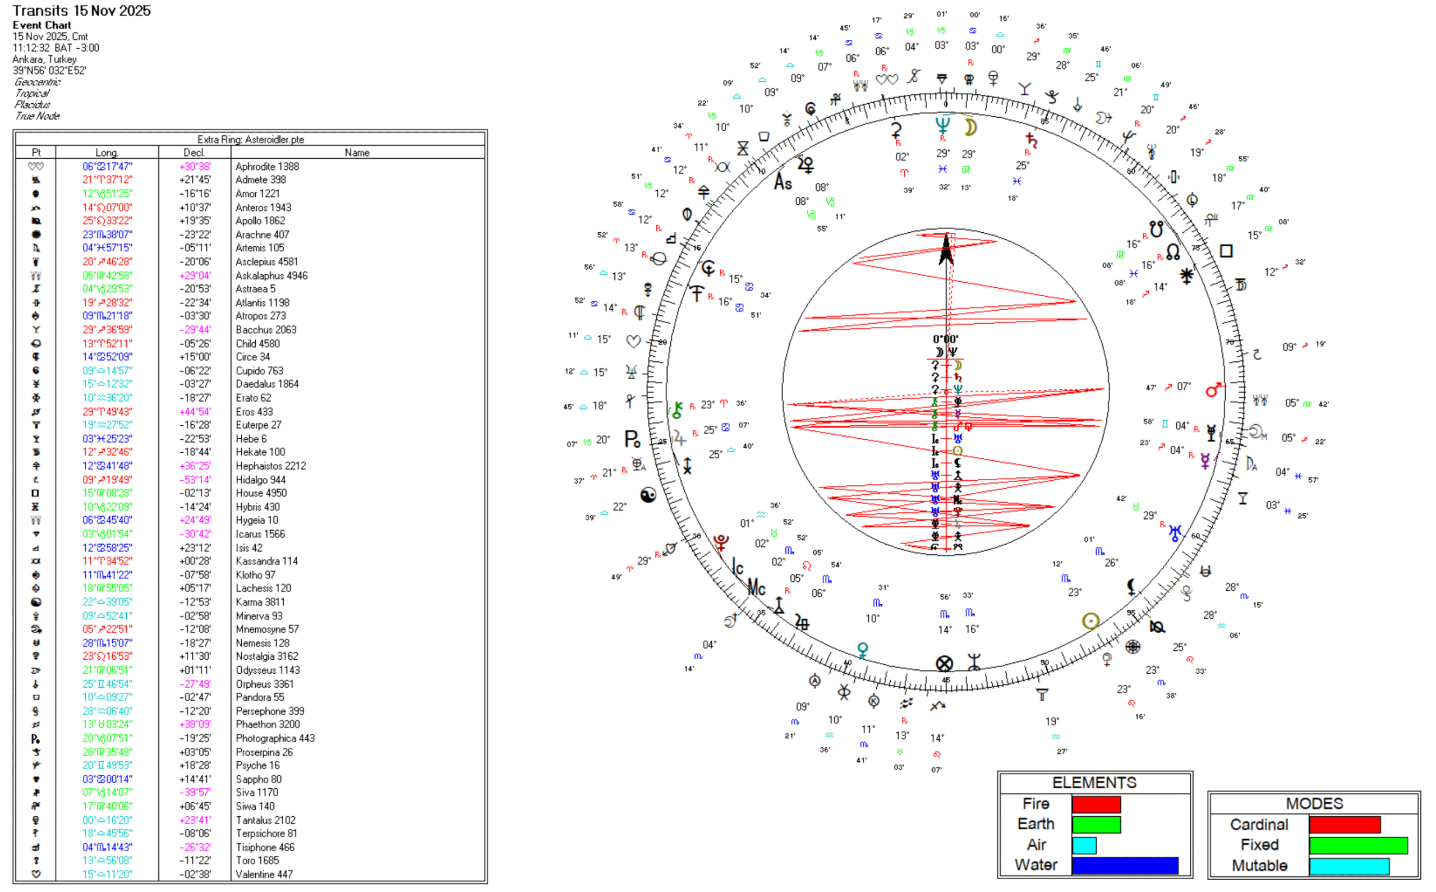Click the Venus glyph near the wheel bottom
The image size is (1436, 892).
863,650
